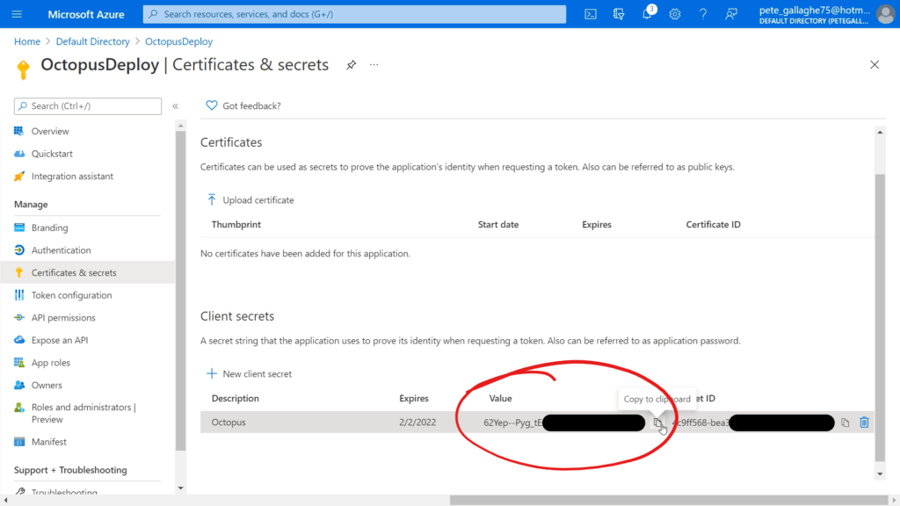Click sidebar scrollbar up arrow
The height and width of the screenshot is (506, 900).
click(180, 126)
